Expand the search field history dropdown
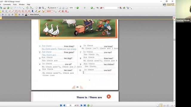This screenshot has height=107, width=191. [x=118, y=8]
